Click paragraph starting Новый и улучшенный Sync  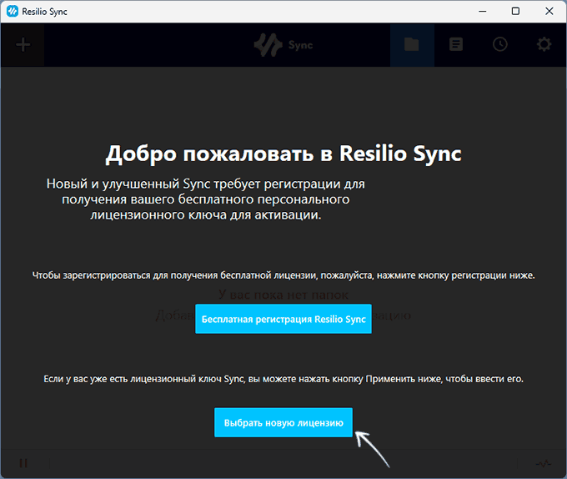(206, 199)
